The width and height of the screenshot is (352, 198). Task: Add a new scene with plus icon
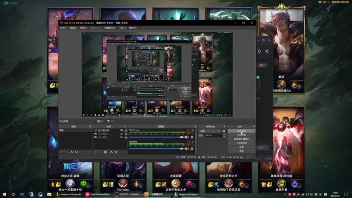pos(61,152)
